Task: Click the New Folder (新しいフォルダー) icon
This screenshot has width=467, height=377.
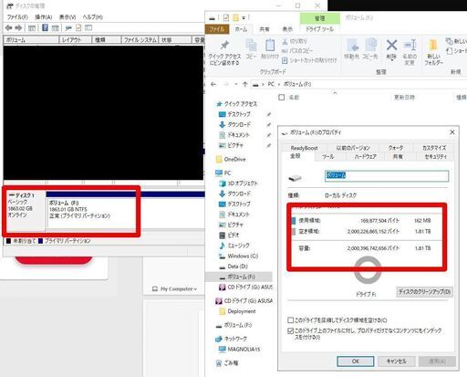Action: pos(433,46)
